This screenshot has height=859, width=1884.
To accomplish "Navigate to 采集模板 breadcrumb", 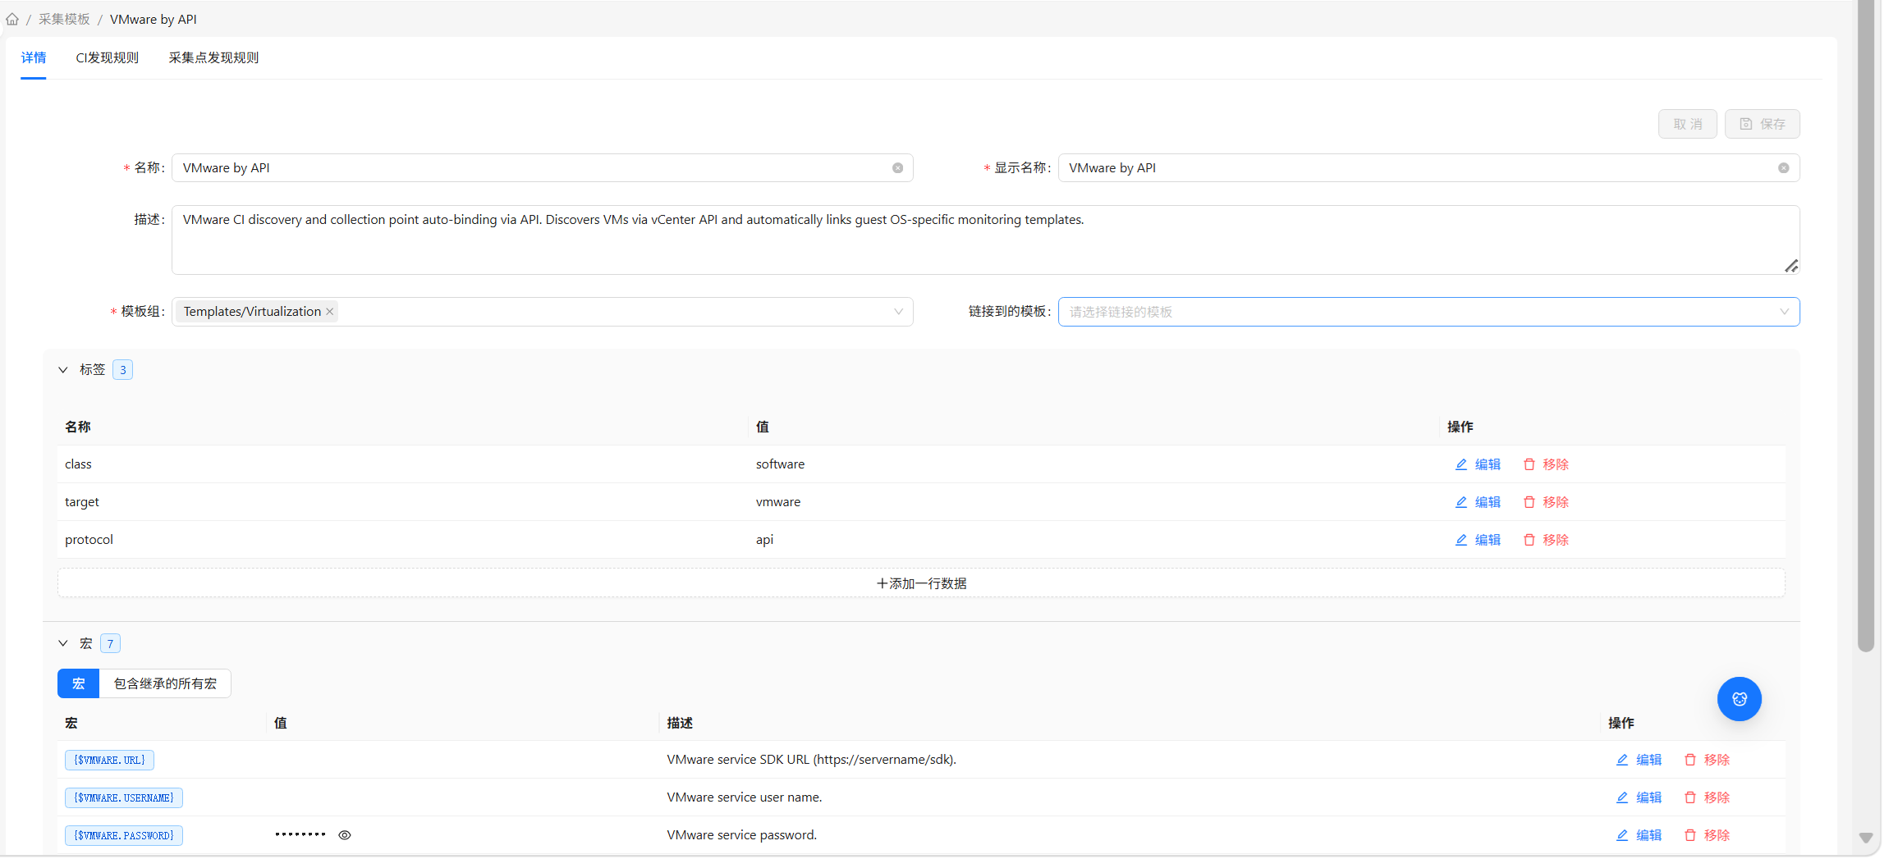I will (x=64, y=19).
